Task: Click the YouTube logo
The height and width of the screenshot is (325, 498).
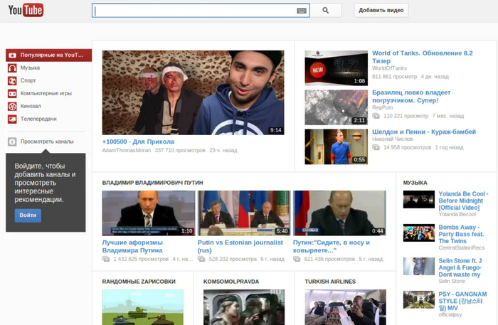Action: tap(26, 10)
